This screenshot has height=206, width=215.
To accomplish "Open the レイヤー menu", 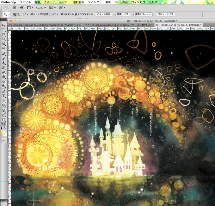I will tap(64, 2).
